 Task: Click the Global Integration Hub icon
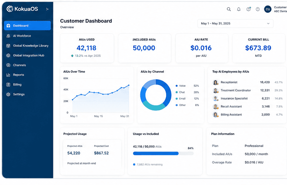click(8, 55)
